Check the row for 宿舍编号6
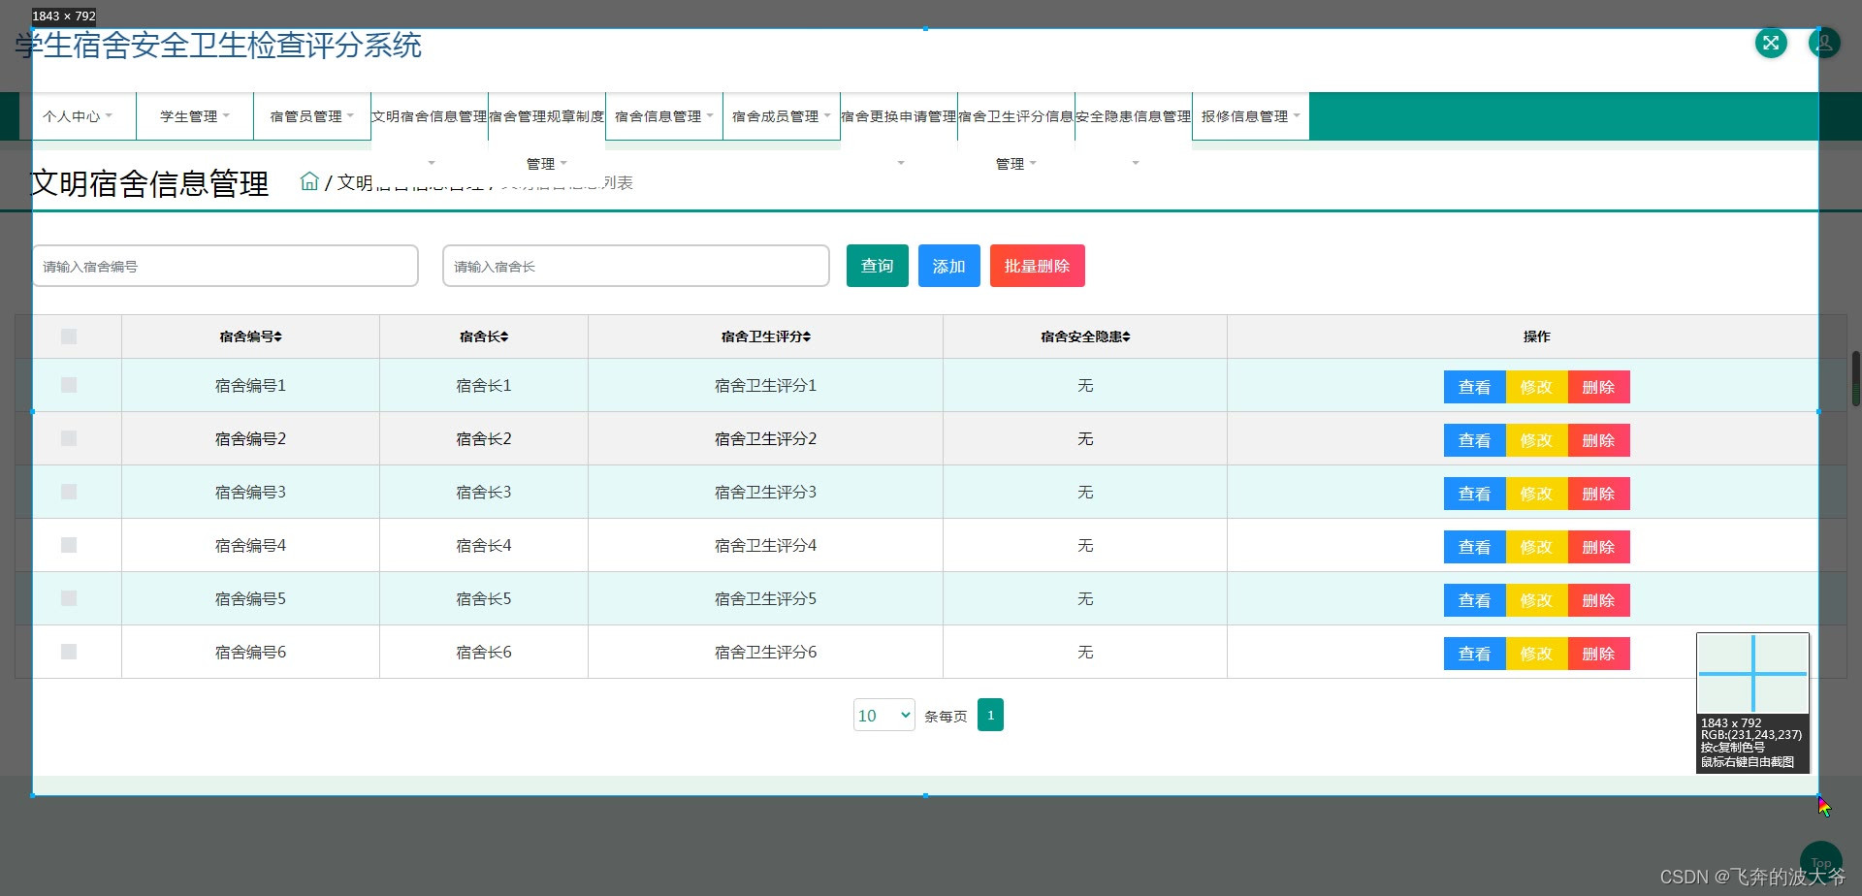The width and height of the screenshot is (1862, 896). pos(69,652)
